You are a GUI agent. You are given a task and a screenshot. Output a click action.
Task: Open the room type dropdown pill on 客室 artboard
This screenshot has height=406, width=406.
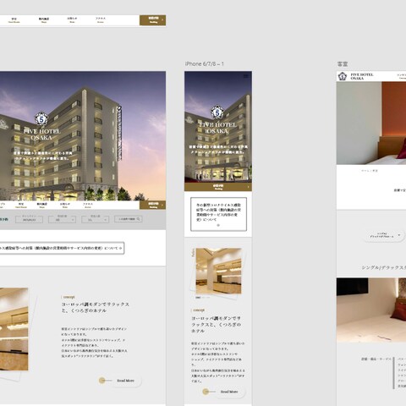(x=384, y=235)
